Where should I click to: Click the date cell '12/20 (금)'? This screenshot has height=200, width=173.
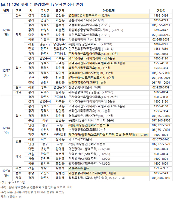6,173
